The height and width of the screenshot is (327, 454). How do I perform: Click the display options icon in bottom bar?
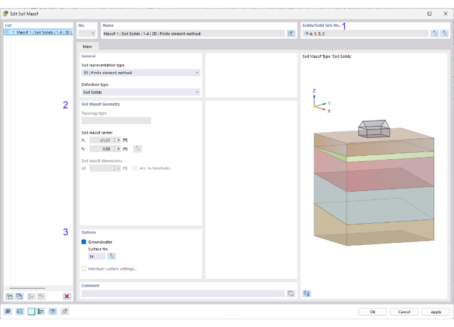[x=53, y=311]
